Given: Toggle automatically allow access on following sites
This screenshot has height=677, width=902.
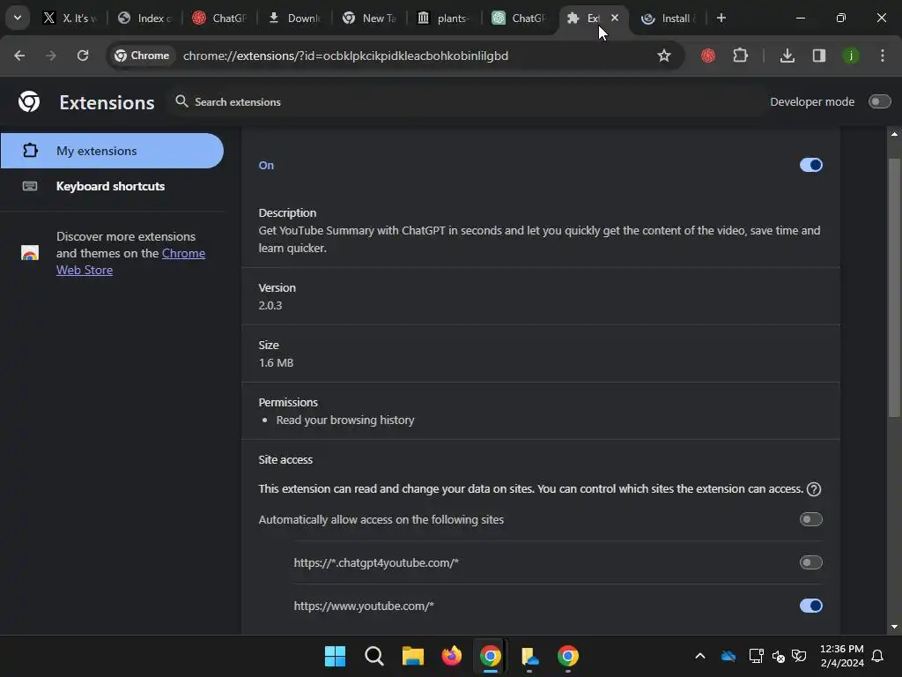Looking at the screenshot, I should (810, 519).
